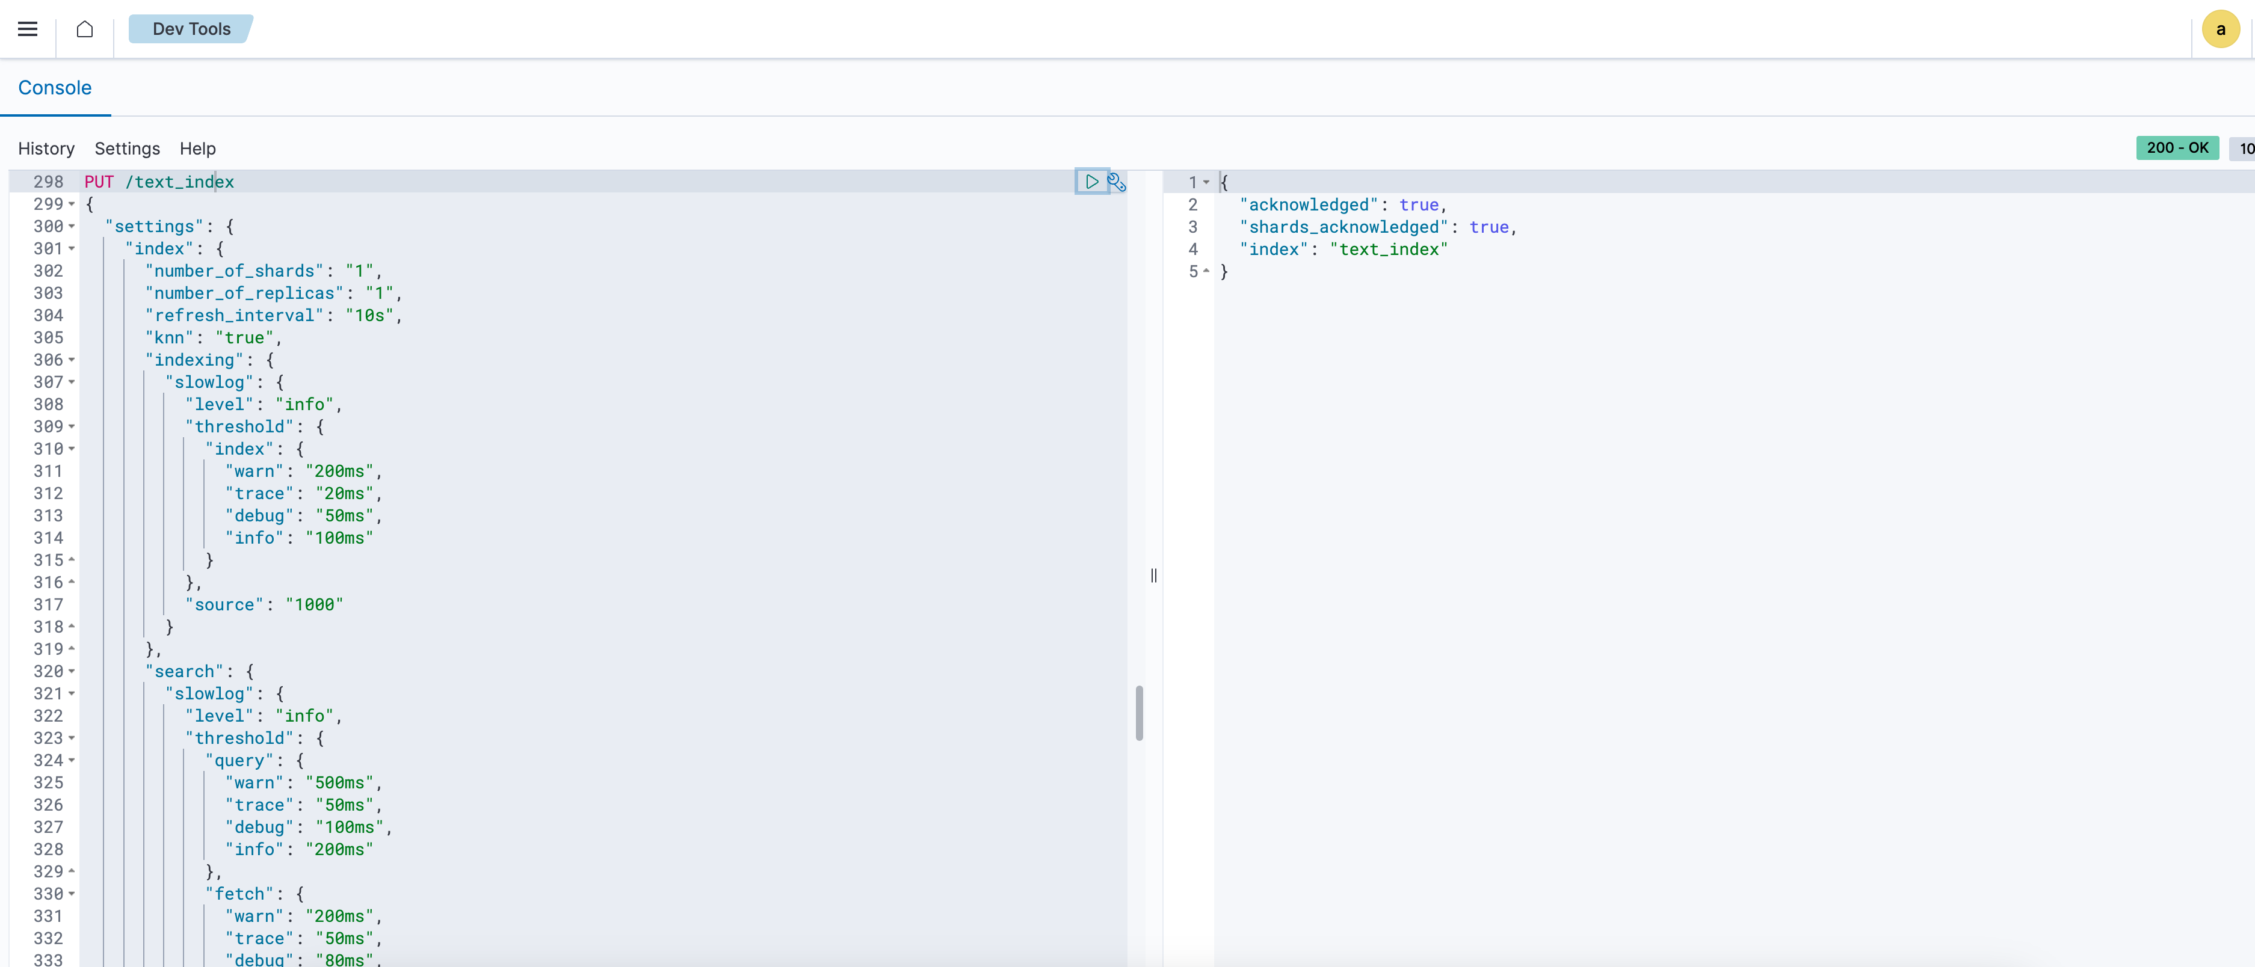Image resolution: width=2255 pixels, height=967 pixels.
Task: Collapse the threshold block at line 309
Action: (x=72, y=427)
